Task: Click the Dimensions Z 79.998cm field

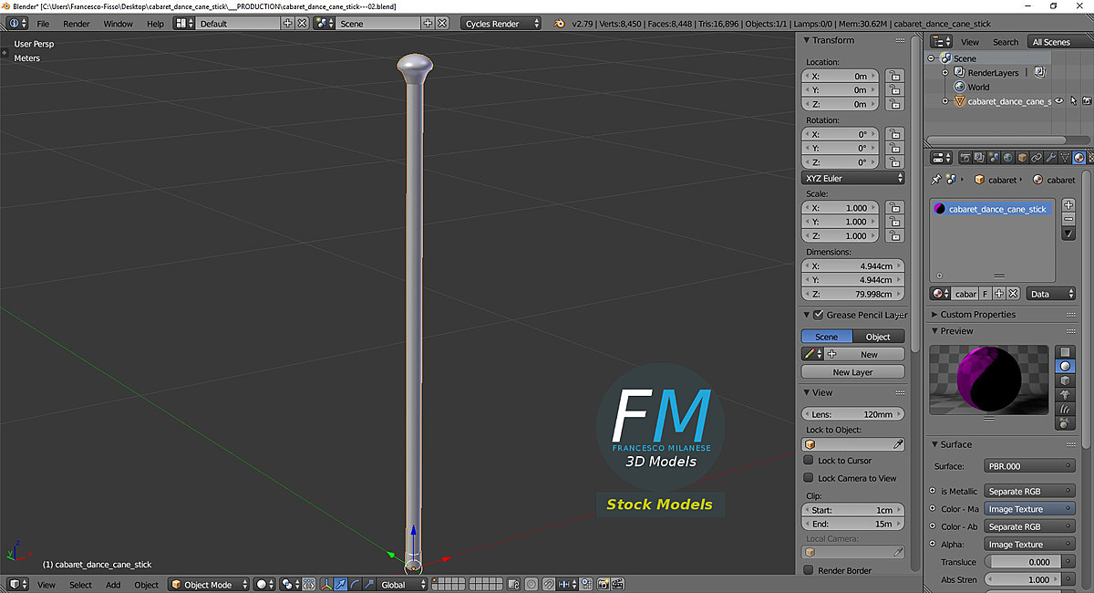Action: coord(853,294)
